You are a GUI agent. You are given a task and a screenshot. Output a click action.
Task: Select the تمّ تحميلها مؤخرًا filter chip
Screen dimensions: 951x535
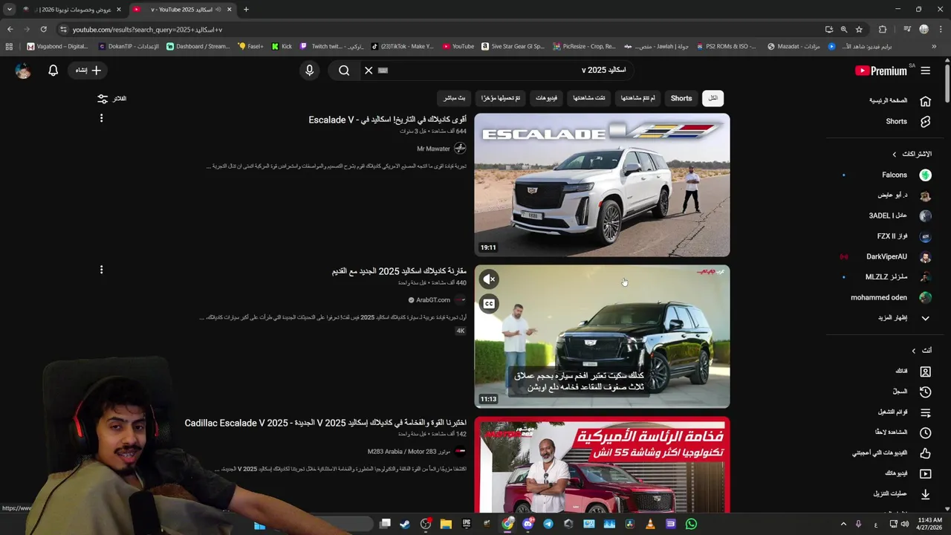tap(500, 98)
